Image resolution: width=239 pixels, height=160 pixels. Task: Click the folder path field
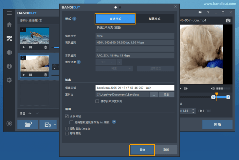click(122, 95)
